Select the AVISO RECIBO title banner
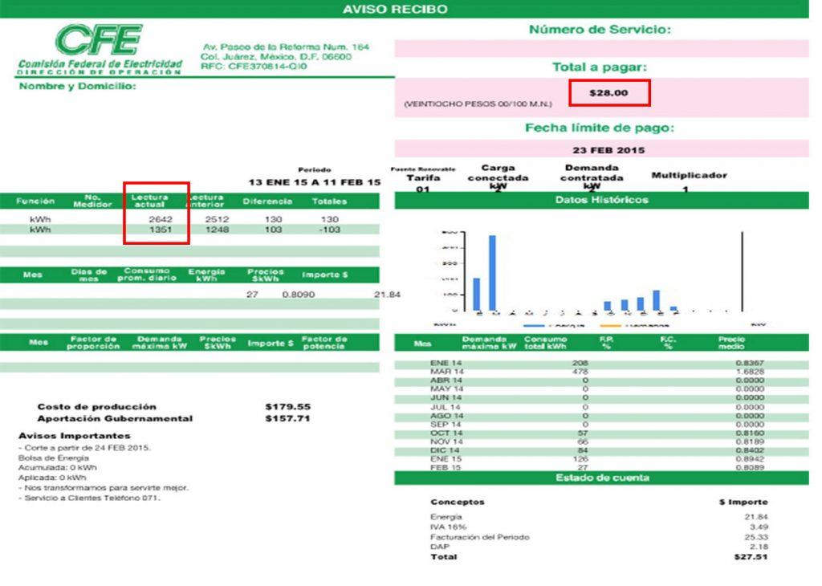Screen dimensions: 822x586 [x=405, y=9]
